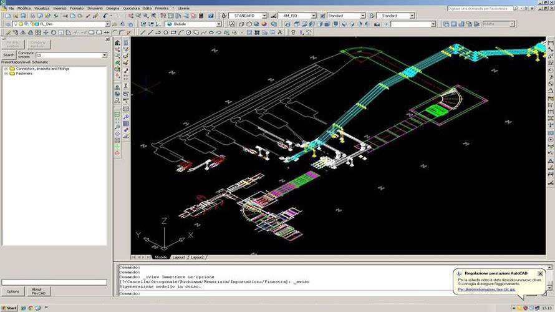
Task: Click the Undo arrow icon
Action: click(105, 16)
